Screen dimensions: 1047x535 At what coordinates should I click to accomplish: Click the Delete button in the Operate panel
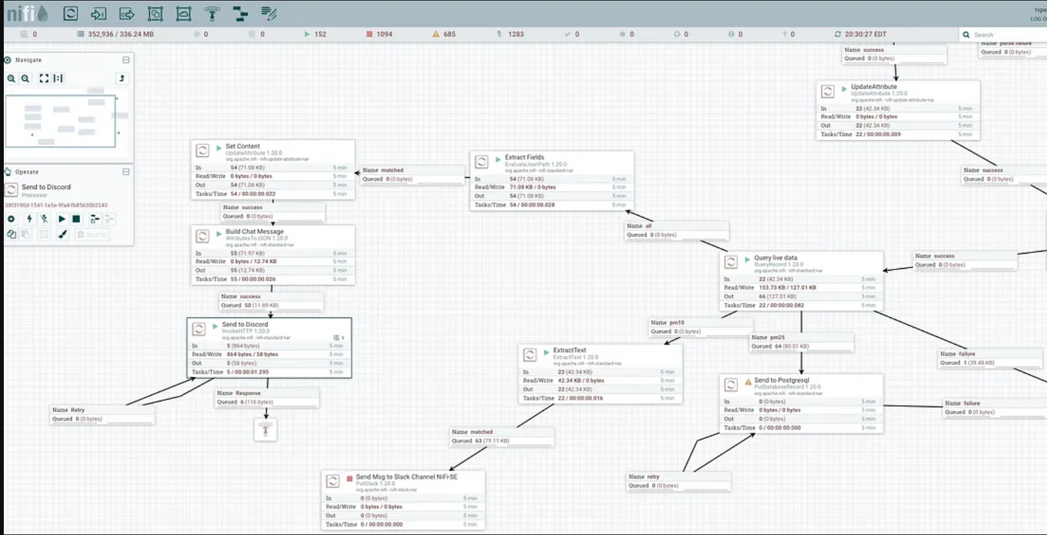click(92, 235)
